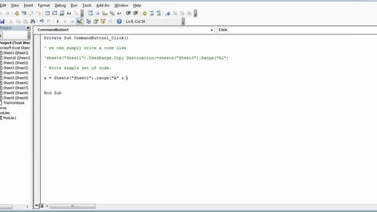Open the CommandButton1 object dropdown
The width and height of the screenshot is (377, 212).
tap(211, 30)
